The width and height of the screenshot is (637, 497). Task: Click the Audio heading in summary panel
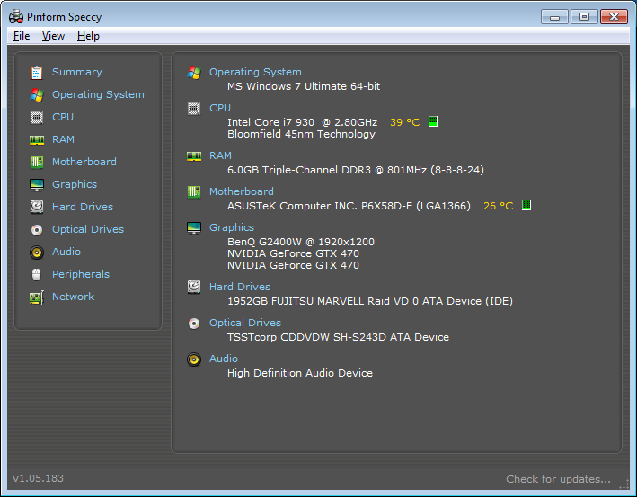point(224,359)
